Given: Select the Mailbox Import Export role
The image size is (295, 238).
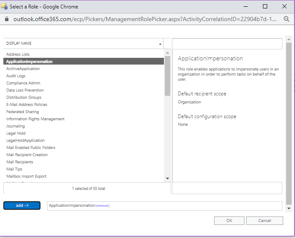Looking at the screenshot, I should (x=83, y=176).
